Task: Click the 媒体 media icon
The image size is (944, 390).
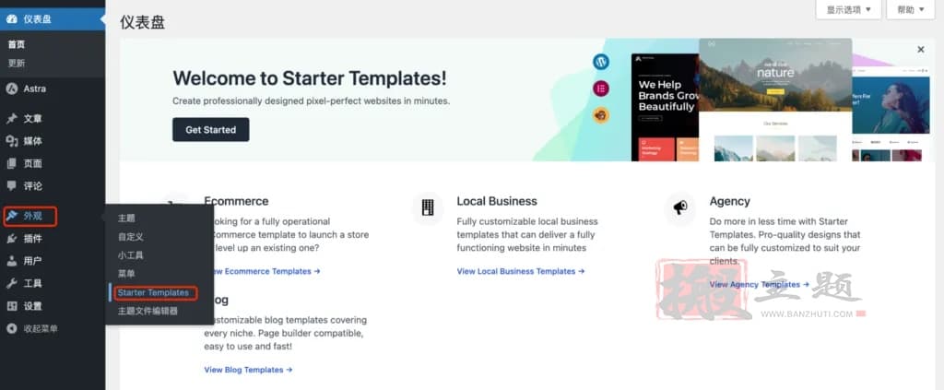Action: [x=11, y=141]
